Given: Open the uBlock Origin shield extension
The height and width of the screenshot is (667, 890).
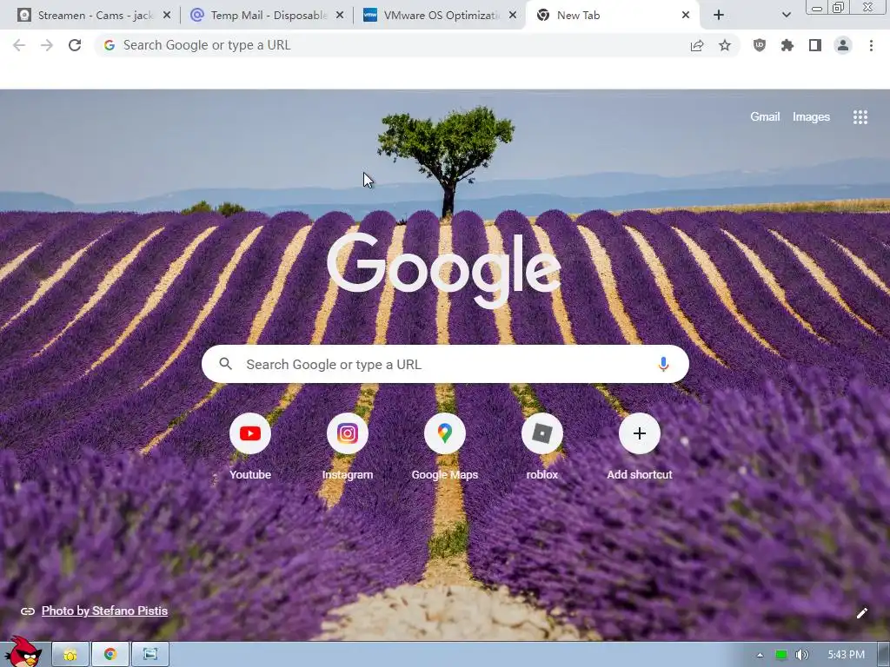Looking at the screenshot, I should (760, 45).
